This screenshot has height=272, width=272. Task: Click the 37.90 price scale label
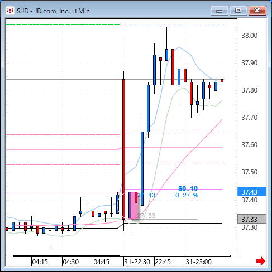(x=250, y=62)
